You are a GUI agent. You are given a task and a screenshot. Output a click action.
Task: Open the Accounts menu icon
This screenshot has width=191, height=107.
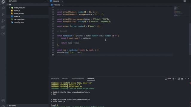point(3,100)
